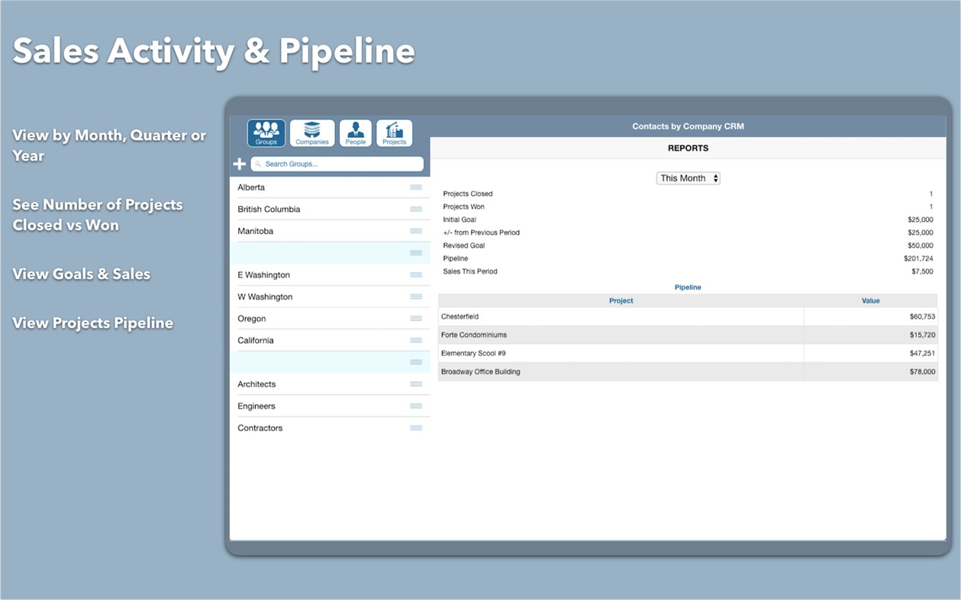Screen dimensions: 961x600
Task: Select the Groups icon
Action: click(266, 132)
